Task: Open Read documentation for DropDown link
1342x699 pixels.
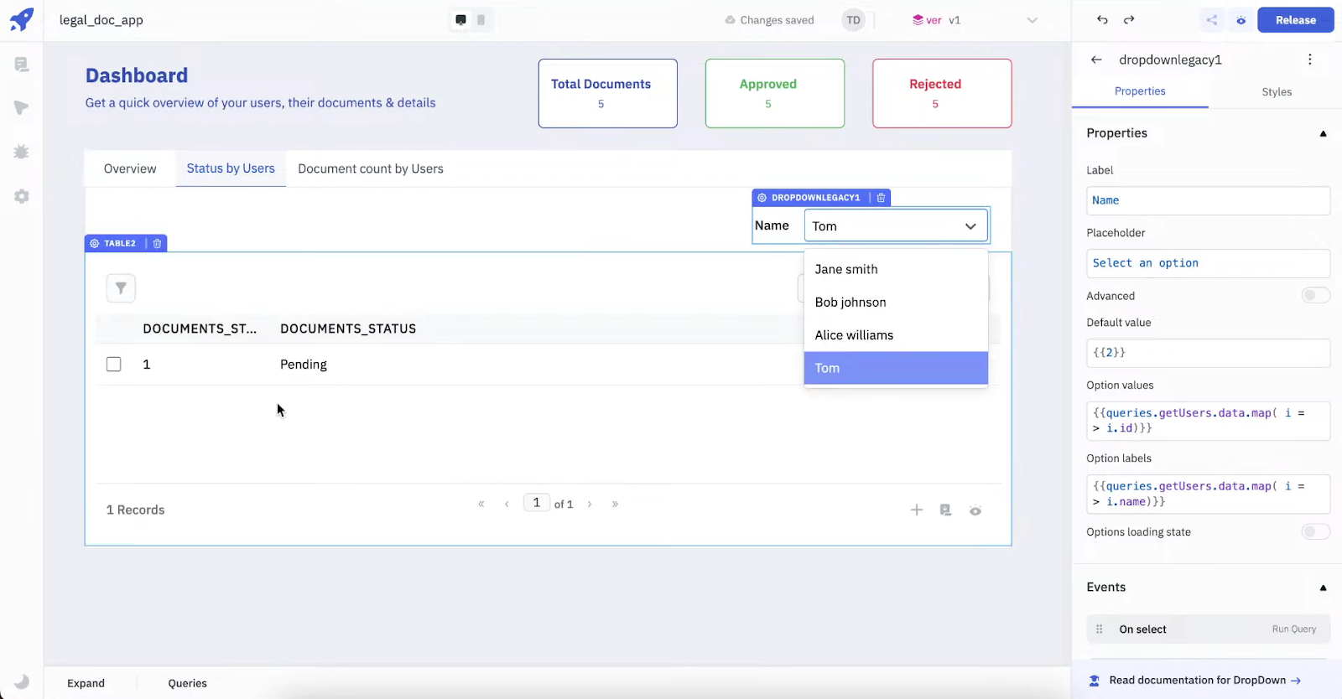Action: click(x=1204, y=681)
